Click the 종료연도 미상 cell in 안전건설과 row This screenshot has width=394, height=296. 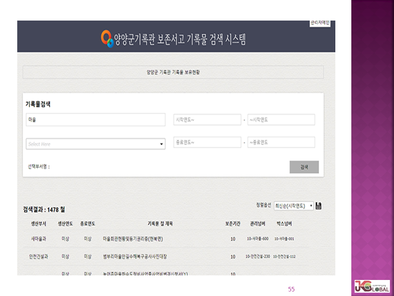pos(87,257)
